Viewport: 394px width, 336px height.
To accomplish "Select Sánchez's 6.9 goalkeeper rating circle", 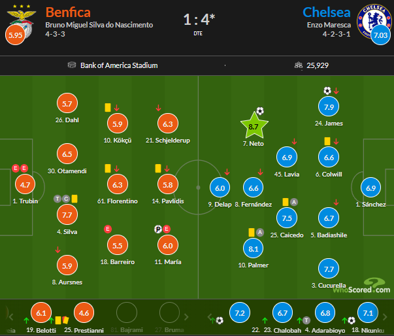I will click(x=370, y=187).
